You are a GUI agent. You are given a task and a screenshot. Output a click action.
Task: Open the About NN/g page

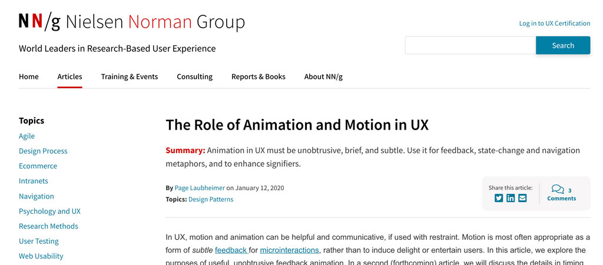click(x=323, y=77)
